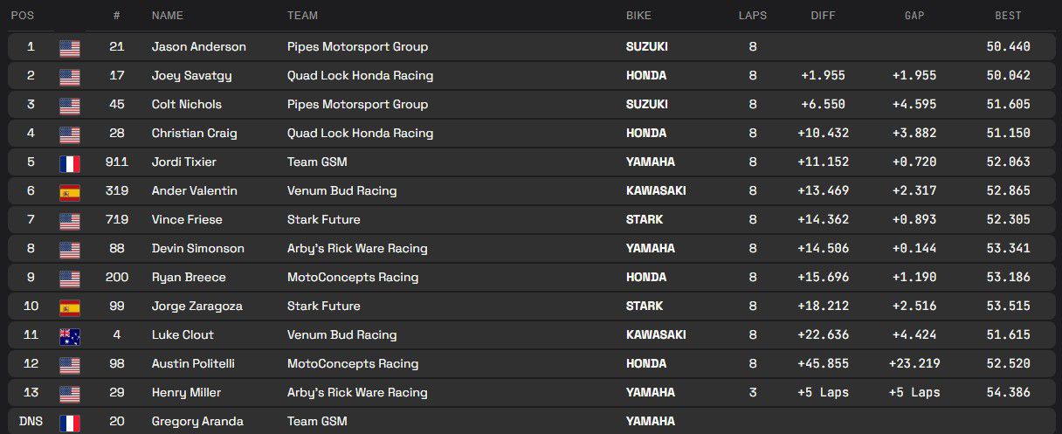Sort by the BEST lap column header
Image resolution: width=1062 pixels, height=434 pixels.
(1008, 16)
